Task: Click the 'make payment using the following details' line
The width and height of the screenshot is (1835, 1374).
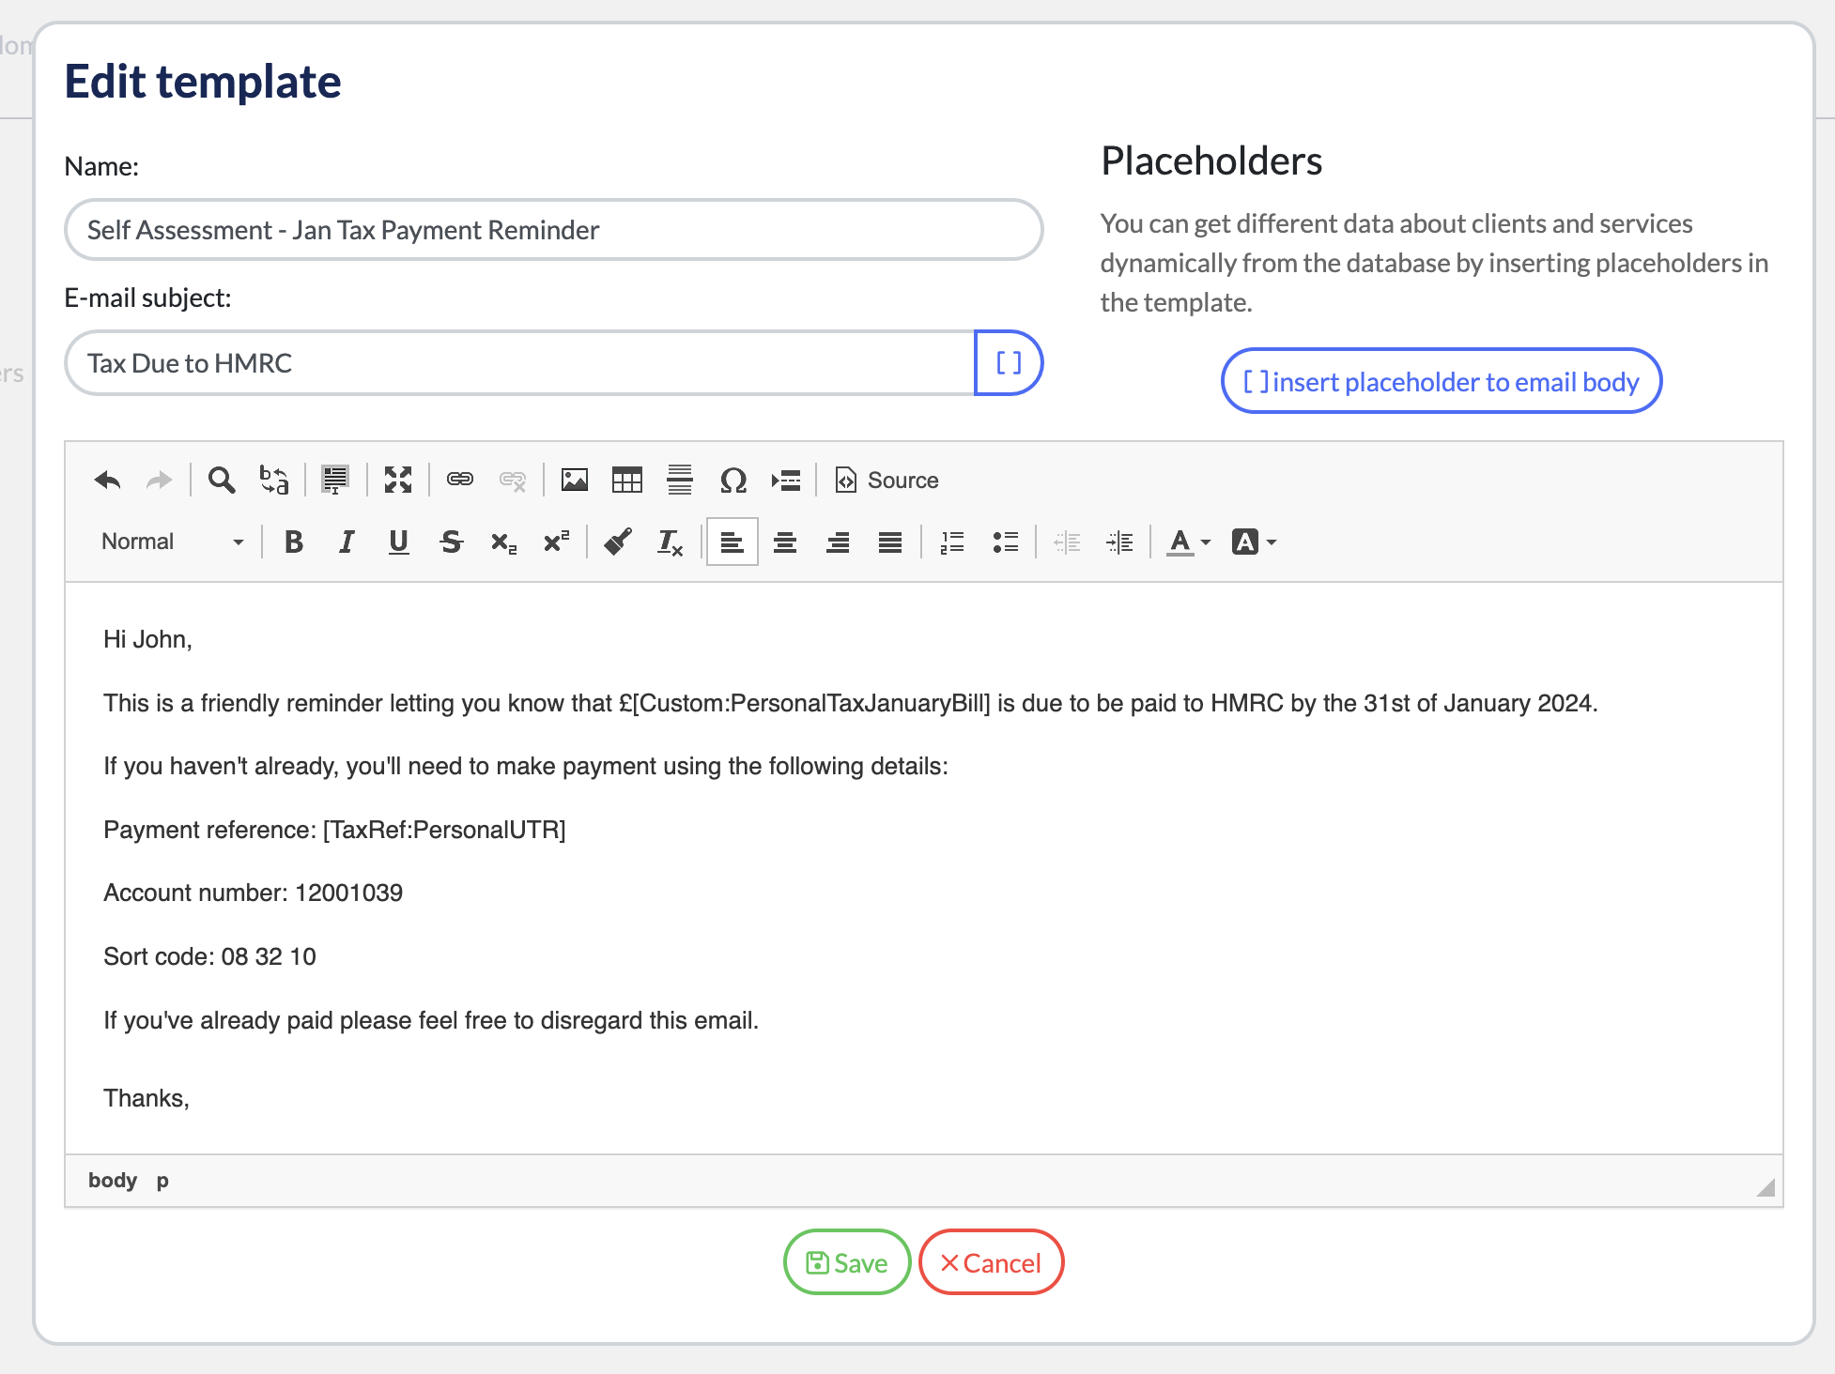Action: (x=526, y=766)
